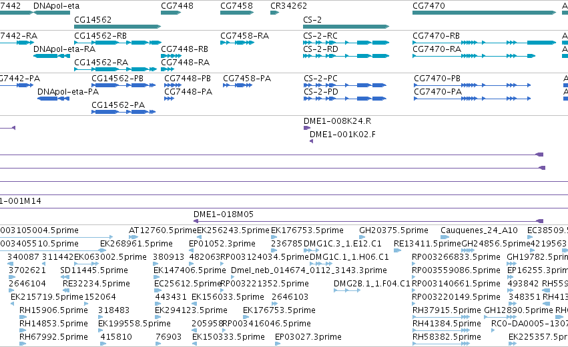Select the CS-2 gene label

pos(312,19)
